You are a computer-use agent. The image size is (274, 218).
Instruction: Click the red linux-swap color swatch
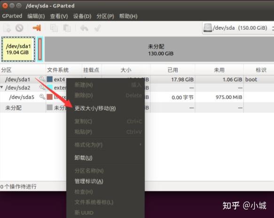point(50,97)
